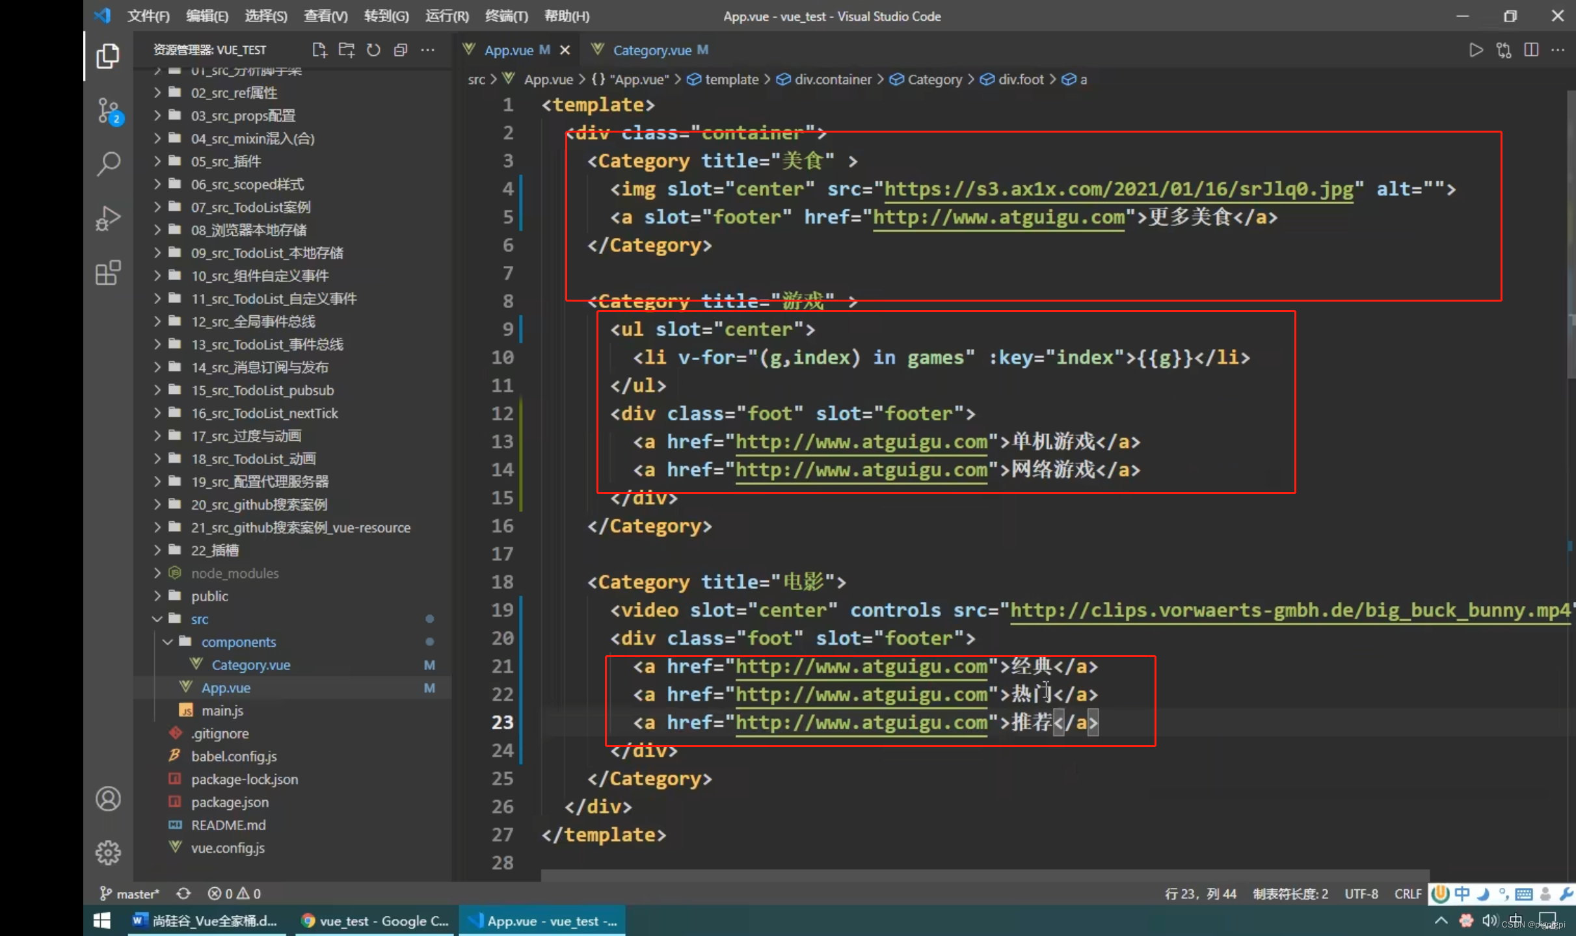Open the 查看(V) menu
The height and width of the screenshot is (936, 1576).
coord(325,16)
